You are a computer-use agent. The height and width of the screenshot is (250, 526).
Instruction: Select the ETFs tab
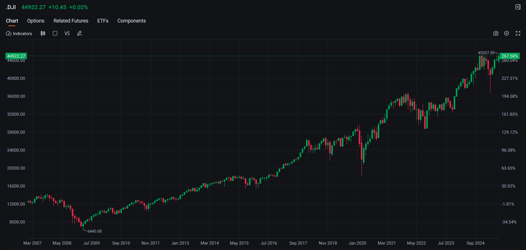click(103, 21)
